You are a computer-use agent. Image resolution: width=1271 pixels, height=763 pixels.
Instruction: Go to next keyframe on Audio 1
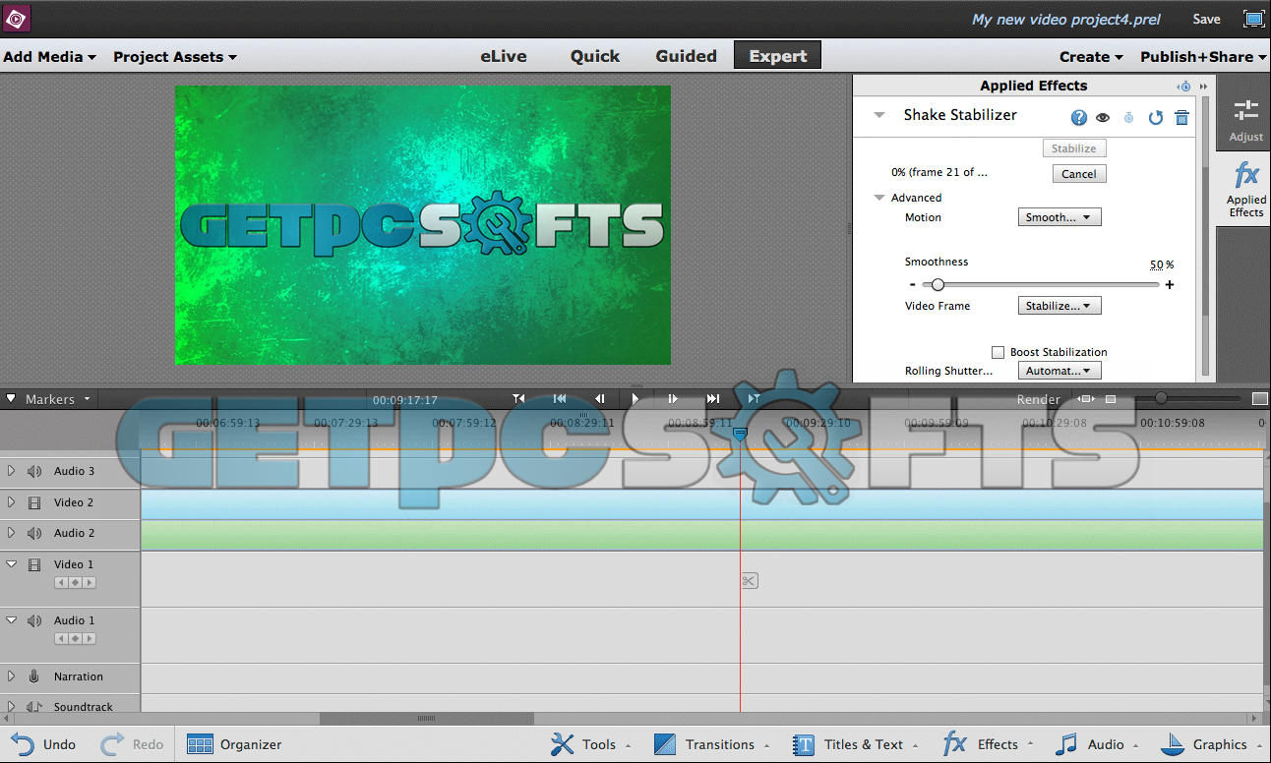[x=89, y=639]
